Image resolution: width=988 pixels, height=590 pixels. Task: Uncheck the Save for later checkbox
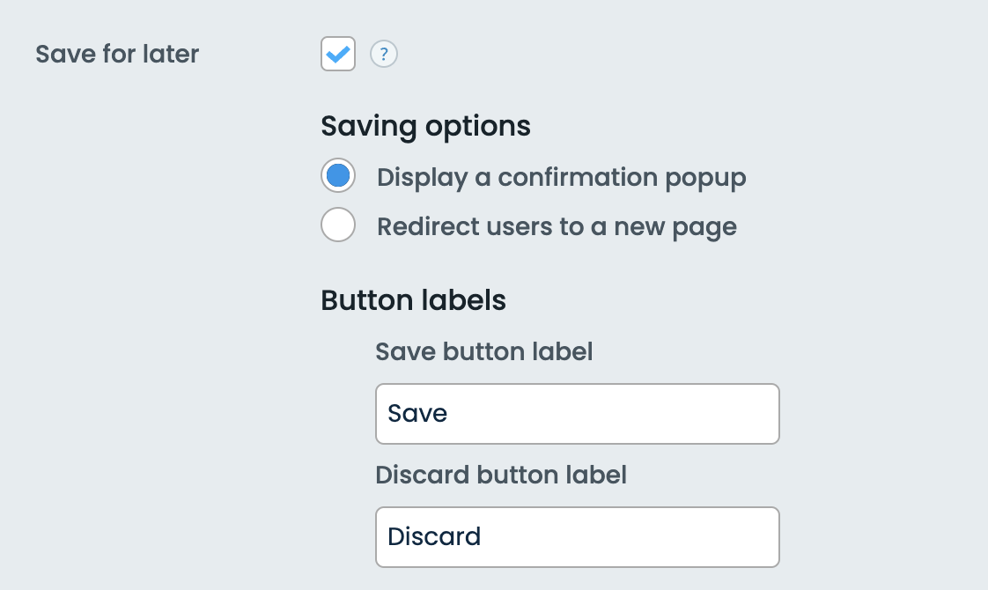coord(338,54)
